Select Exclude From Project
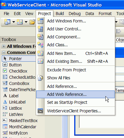Screen dimensions: 124x138 click(75, 70)
